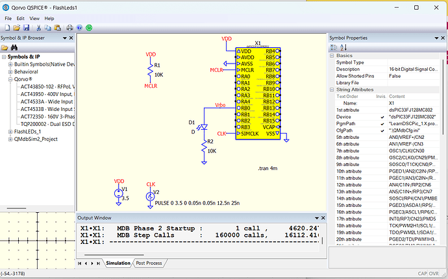Click the green Run simulation icon
The image size is (448, 279).
point(89,28)
